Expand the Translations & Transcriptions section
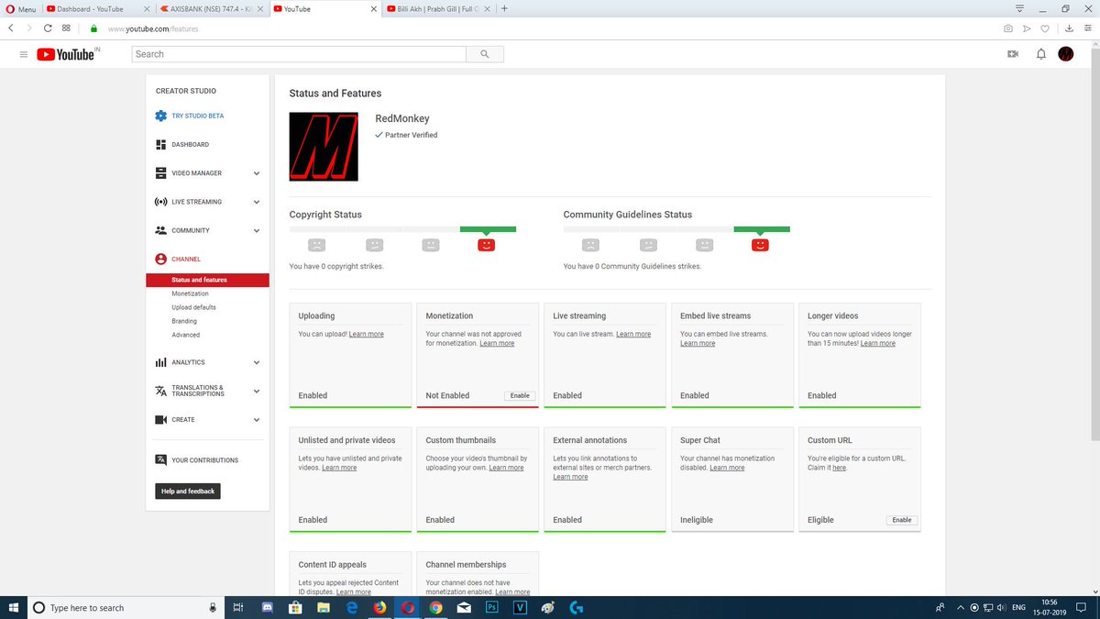 click(x=257, y=391)
